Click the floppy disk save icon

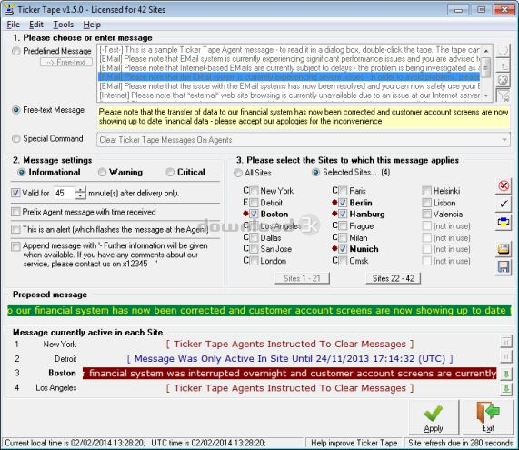click(504, 267)
